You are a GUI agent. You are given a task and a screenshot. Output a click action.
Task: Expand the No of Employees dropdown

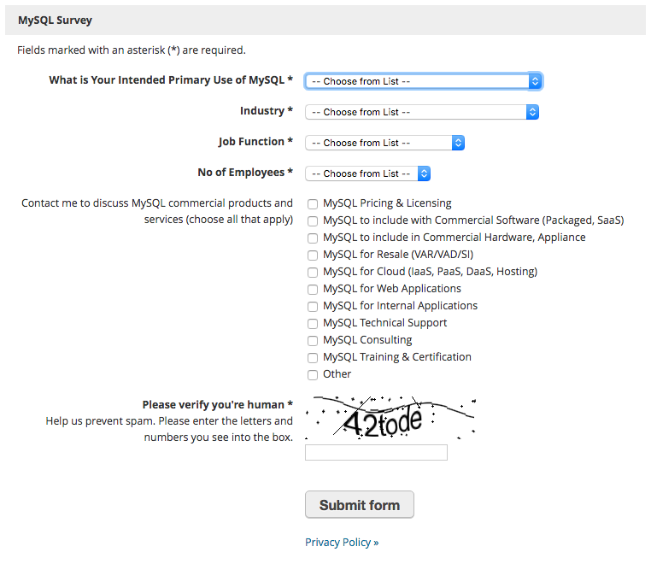pos(367,173)
